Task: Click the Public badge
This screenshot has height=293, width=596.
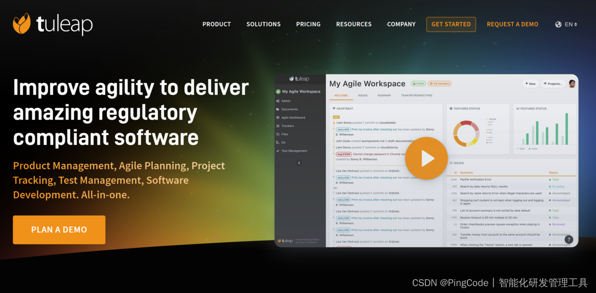Action: point(418,84)
